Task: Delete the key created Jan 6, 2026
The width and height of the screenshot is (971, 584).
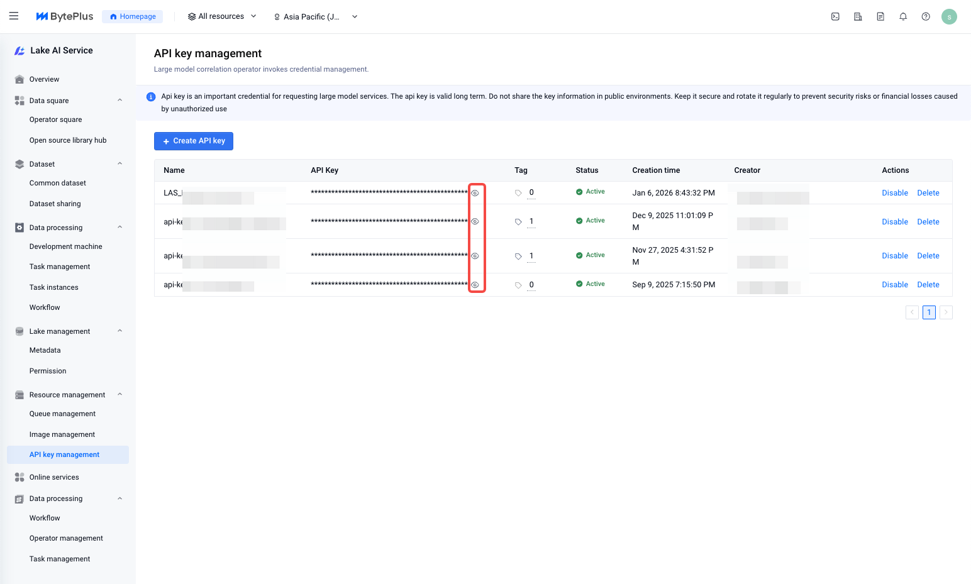Action: point(928,193)
